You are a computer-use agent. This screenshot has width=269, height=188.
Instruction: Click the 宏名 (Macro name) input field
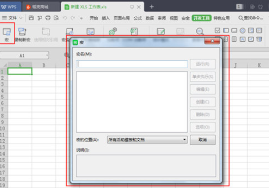coord(132,64)
